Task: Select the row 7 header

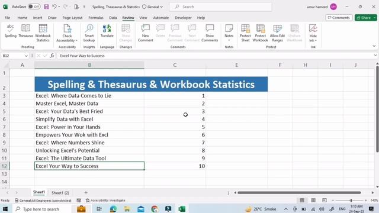Action: pyautogui.click(x=4, y=127)
